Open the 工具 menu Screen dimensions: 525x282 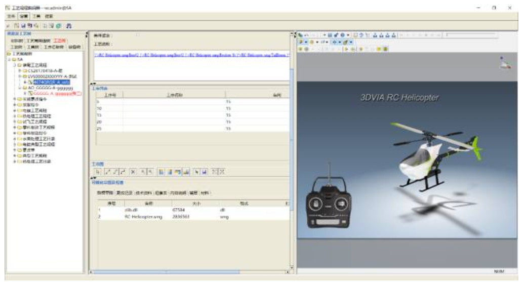pos(36,16)
